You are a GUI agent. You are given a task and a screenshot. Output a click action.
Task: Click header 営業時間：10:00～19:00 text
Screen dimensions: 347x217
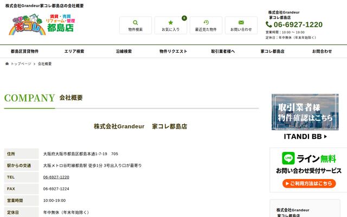tap(285, 33)
